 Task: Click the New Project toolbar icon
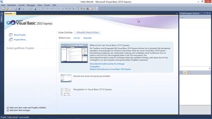(x=4, y=9)
